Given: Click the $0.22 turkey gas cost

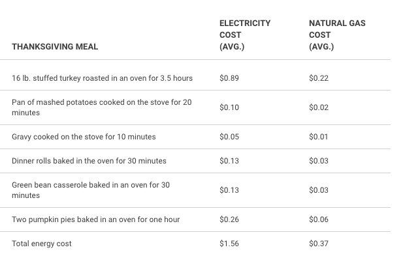Looking at the screenshot, I should pos(319,78).
